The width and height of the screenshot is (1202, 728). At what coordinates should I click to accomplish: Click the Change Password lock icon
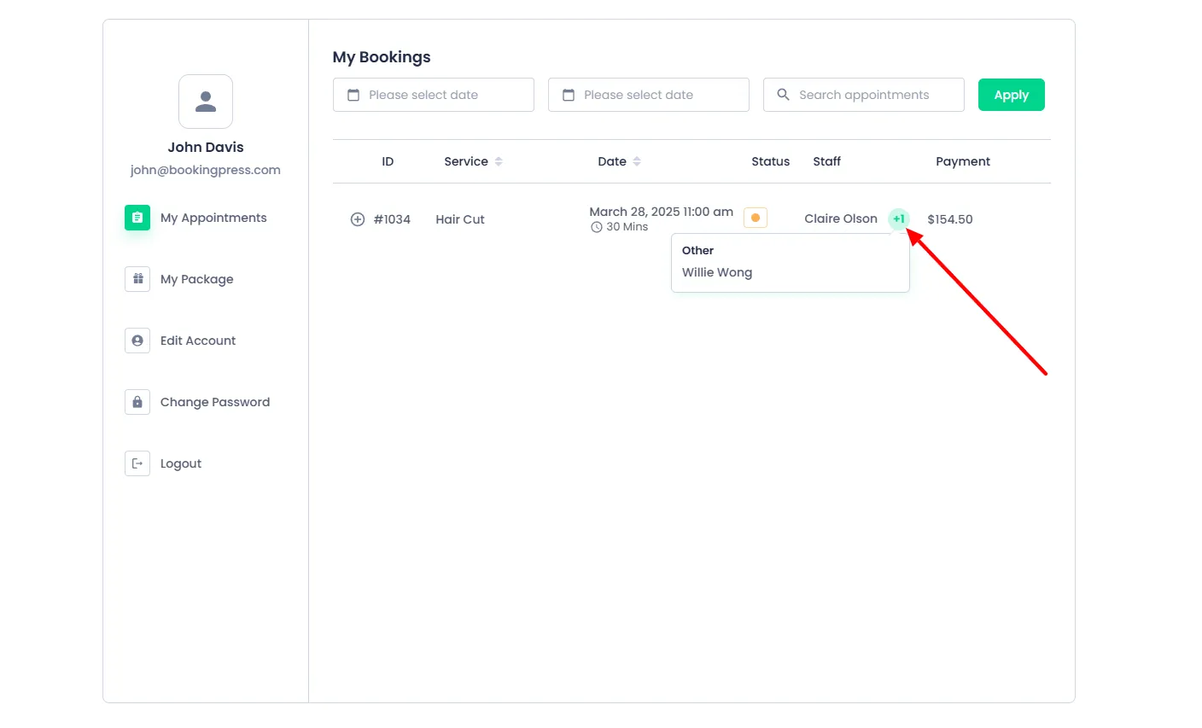pos(137,402)
